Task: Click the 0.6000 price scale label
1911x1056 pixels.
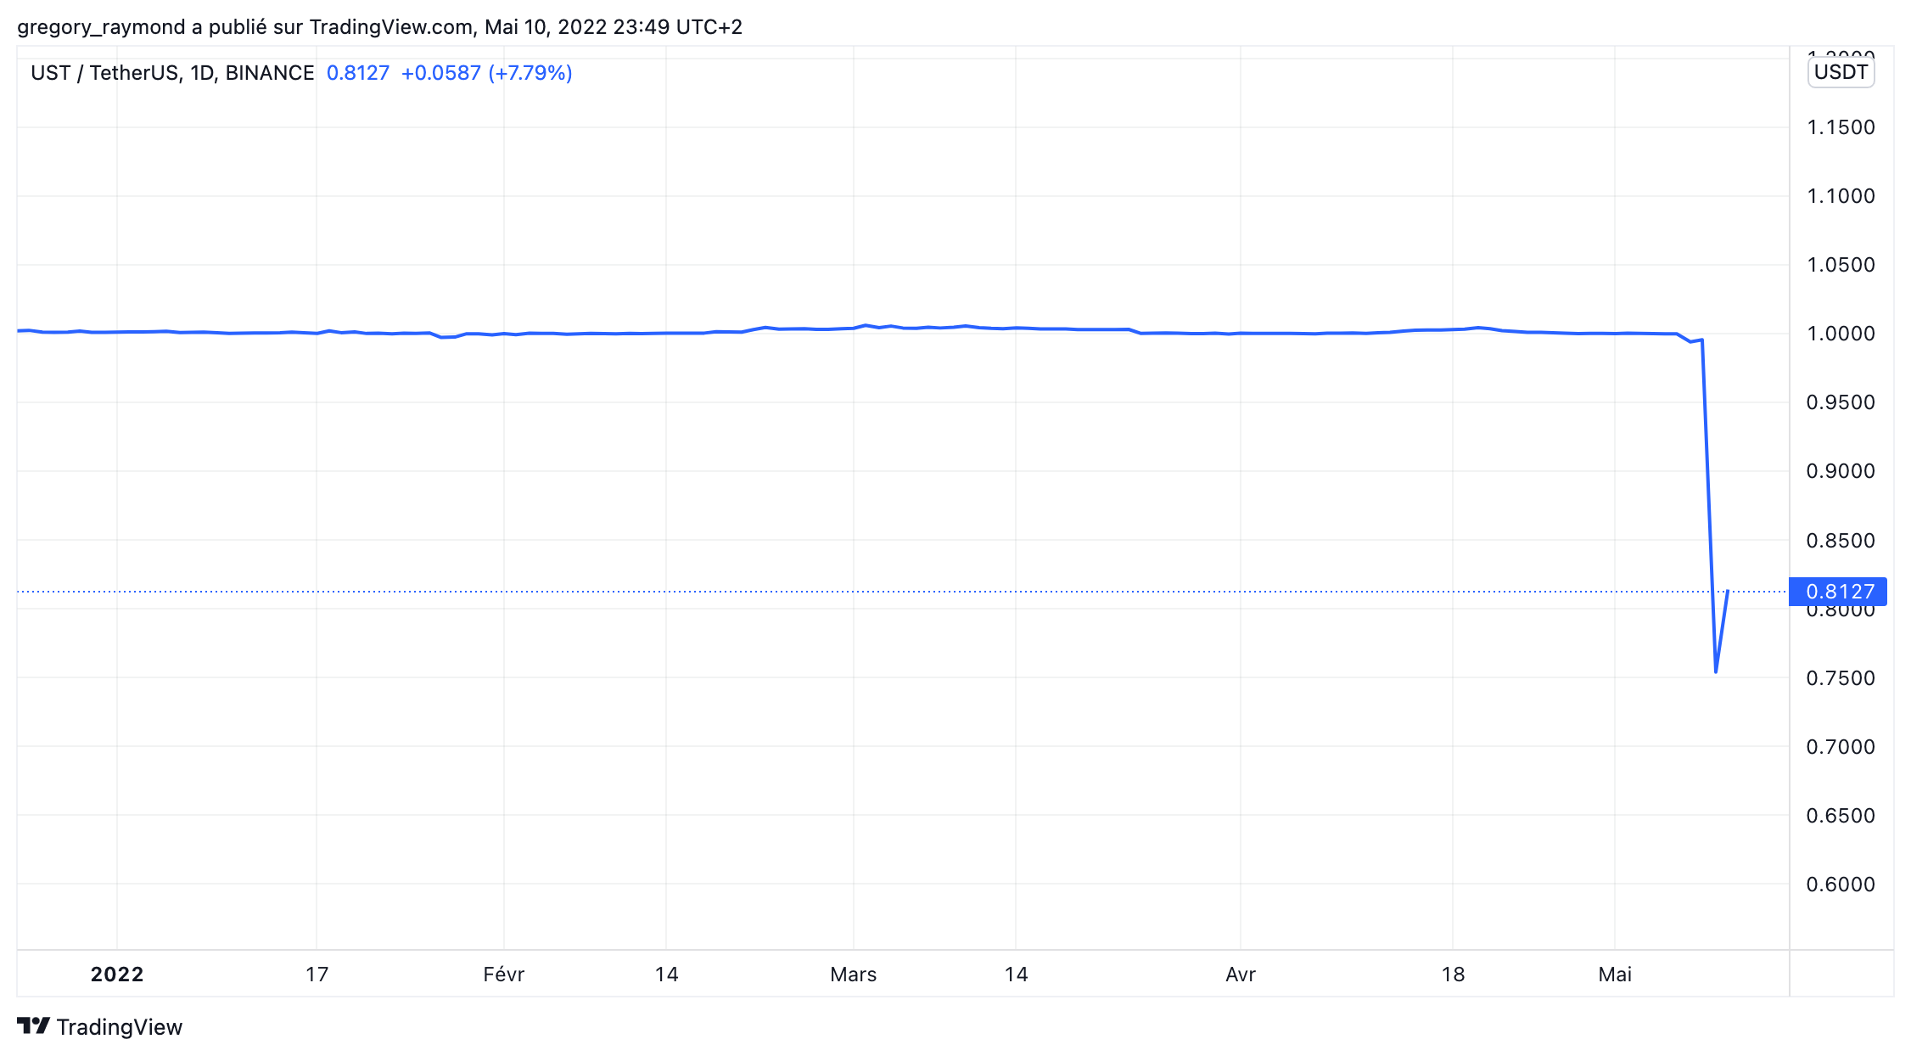Action: [1840, 885]
